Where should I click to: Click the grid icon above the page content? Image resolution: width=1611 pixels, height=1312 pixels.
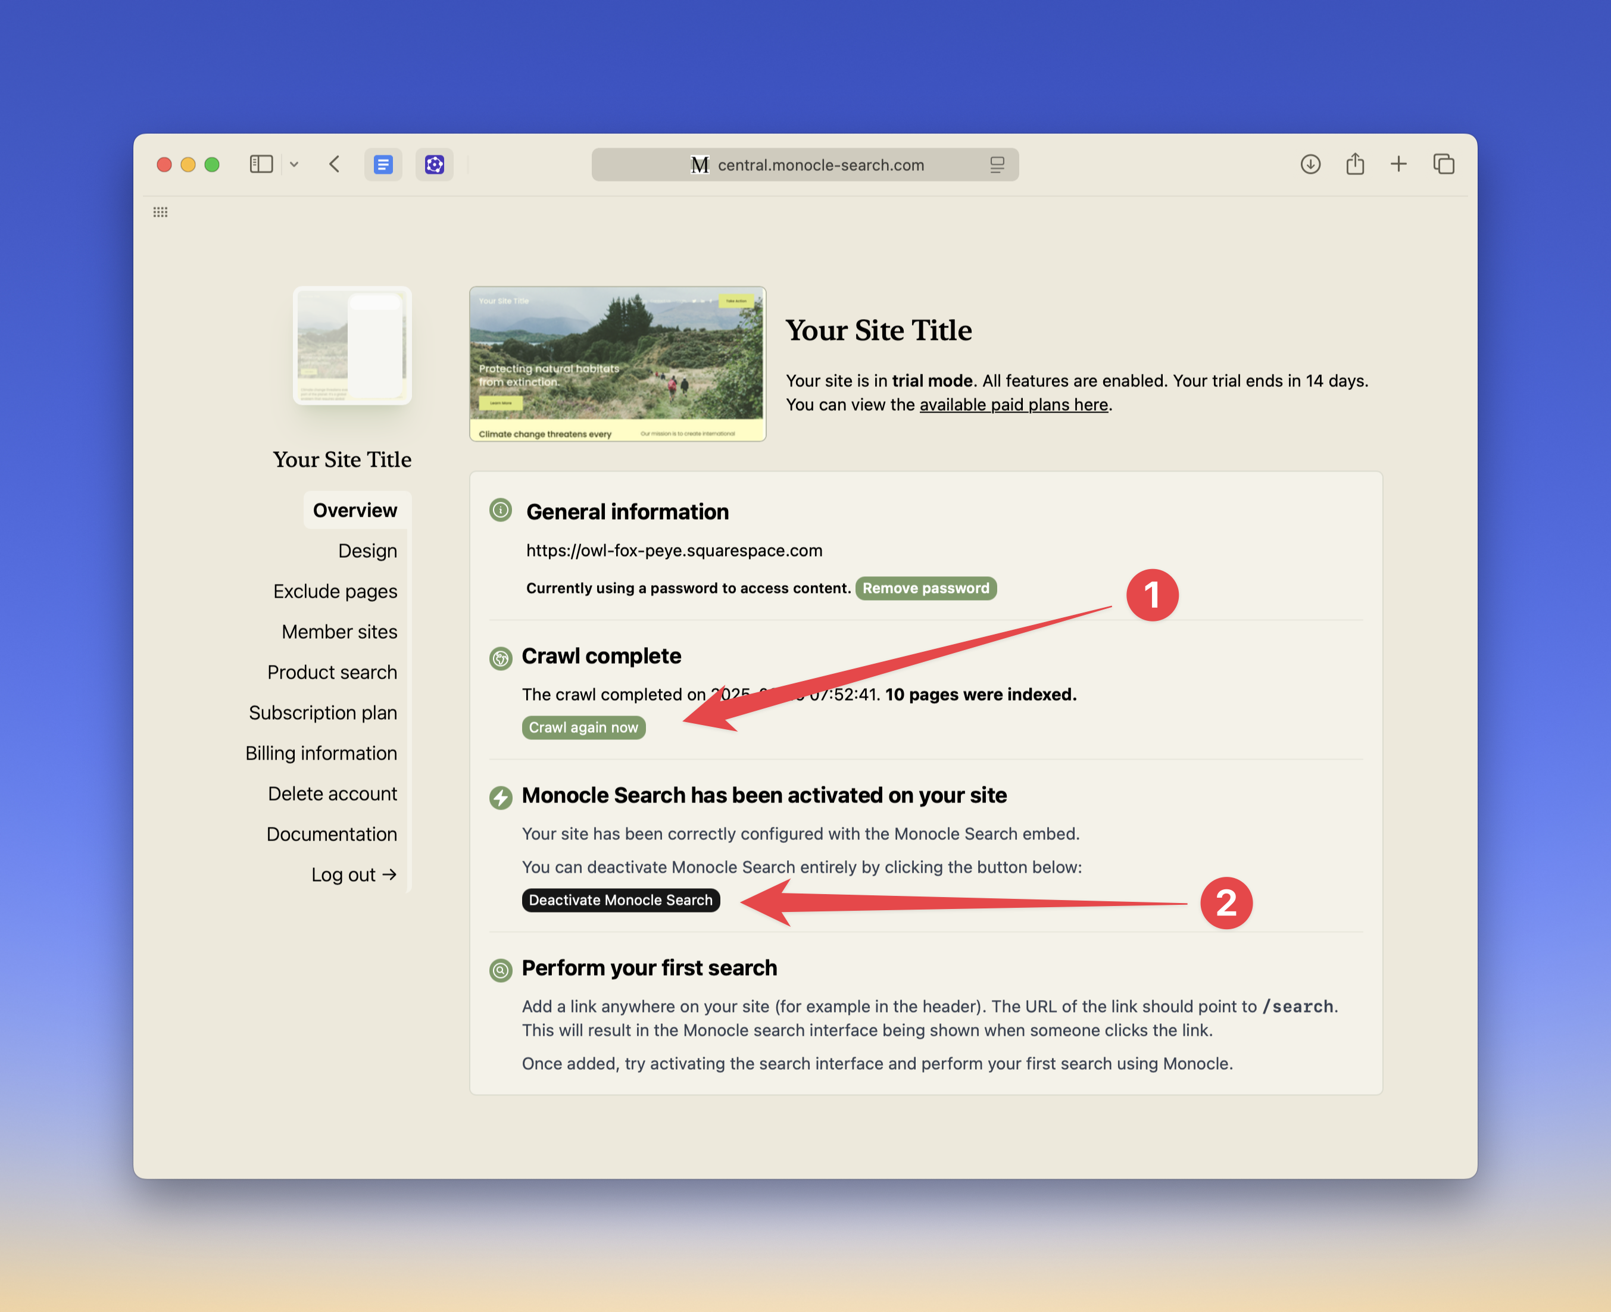[160, 213]
